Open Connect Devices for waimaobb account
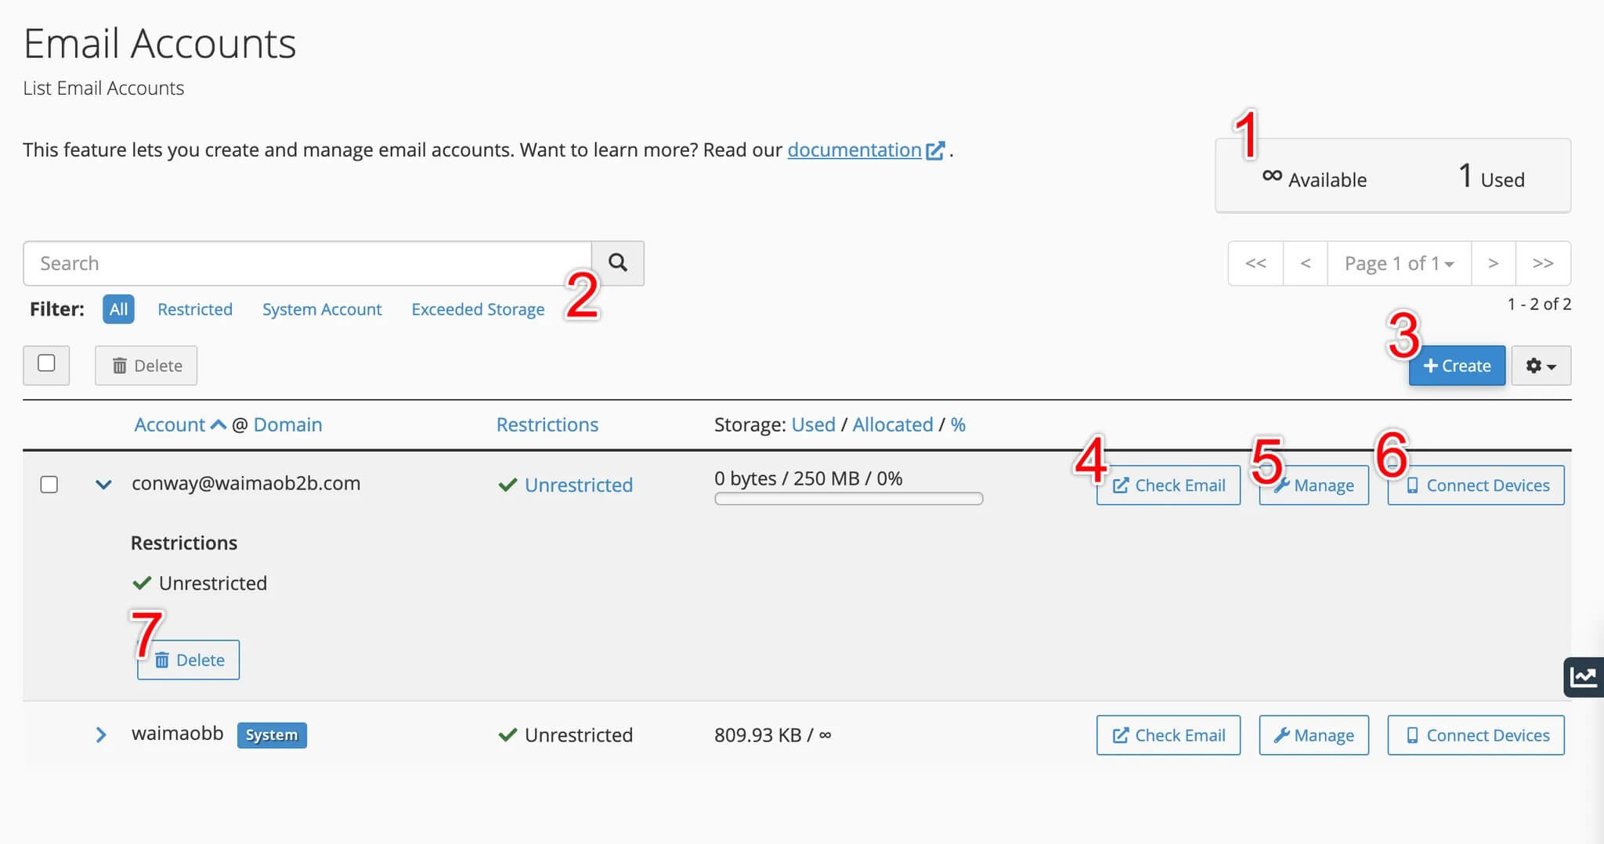 point(1476,735)
